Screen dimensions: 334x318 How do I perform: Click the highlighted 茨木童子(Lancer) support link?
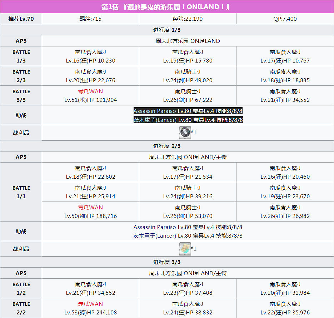(155, 120)
